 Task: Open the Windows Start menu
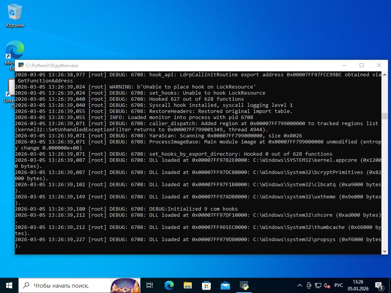tap(9, 285)
